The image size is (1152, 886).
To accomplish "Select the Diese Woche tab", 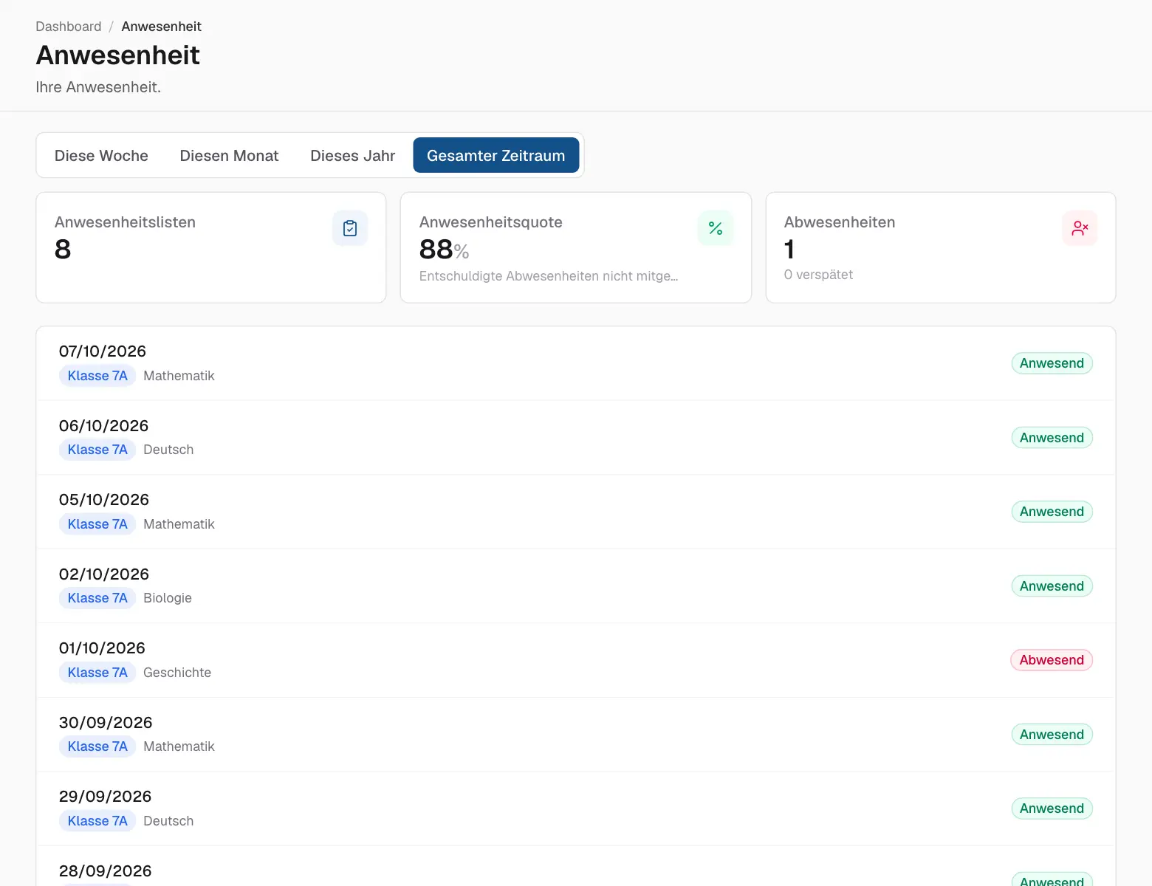I will point(101,155).
